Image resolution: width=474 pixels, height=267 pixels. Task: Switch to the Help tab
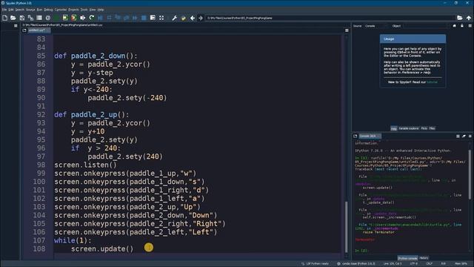[393, 128]
